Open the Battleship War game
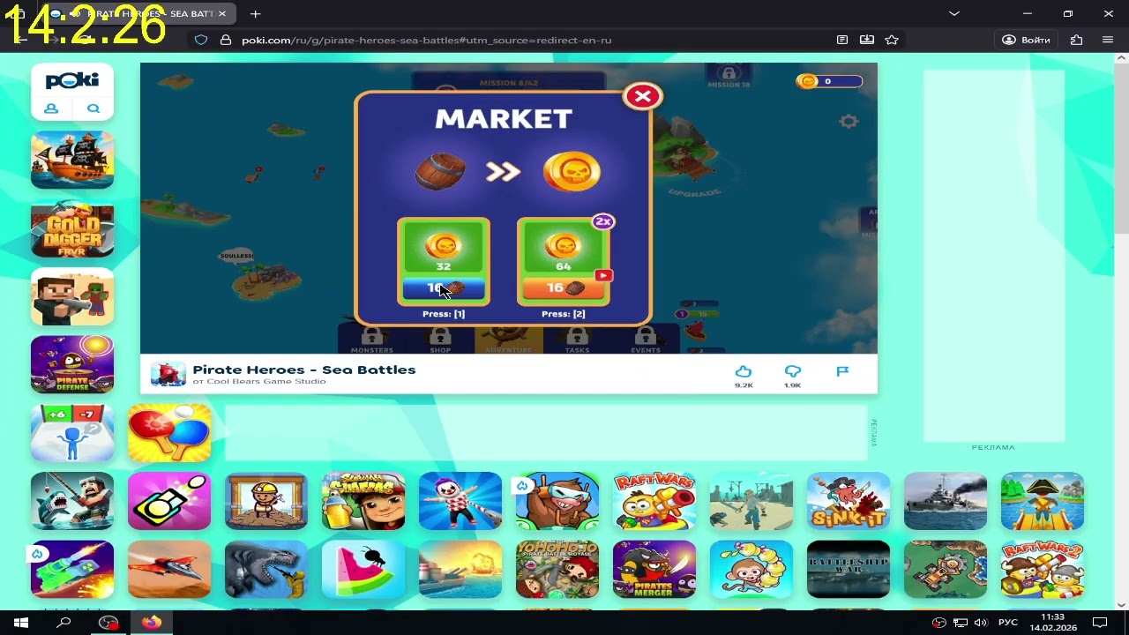This screenshot has width=1129, height=635. point(849,569)
